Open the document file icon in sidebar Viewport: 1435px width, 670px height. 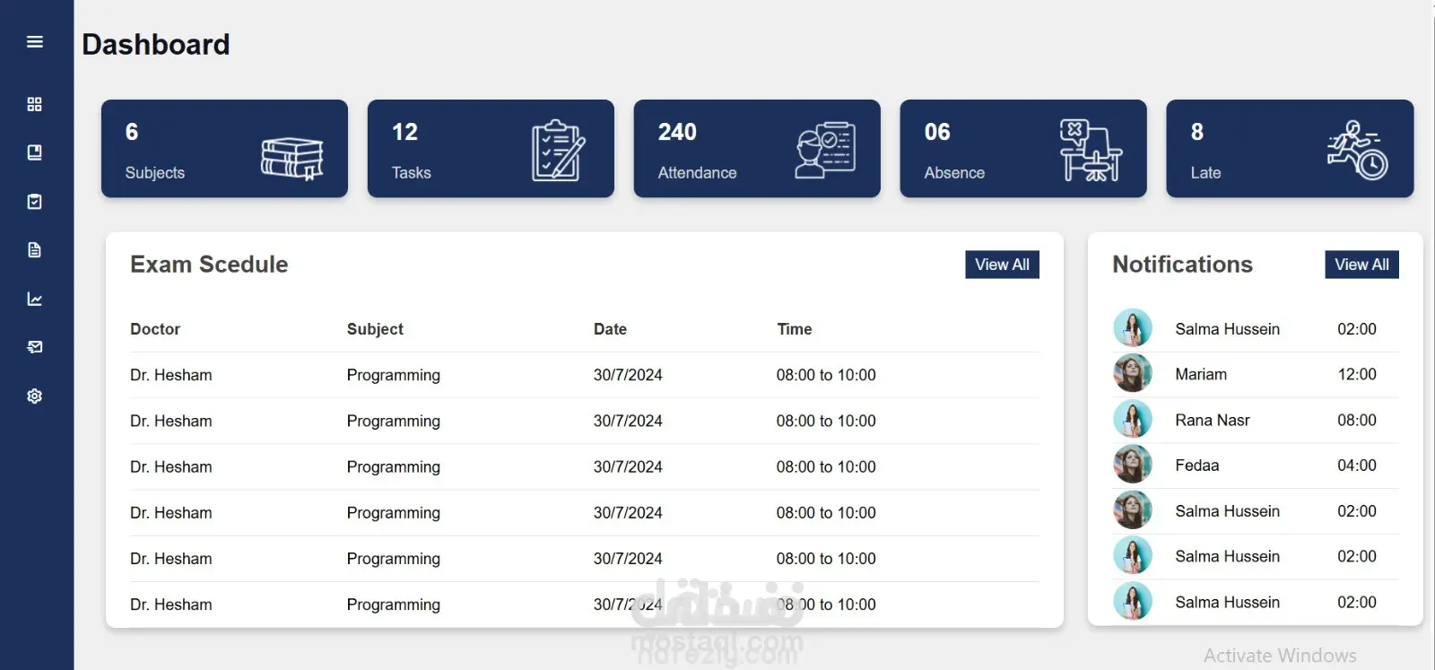[35, 250]
